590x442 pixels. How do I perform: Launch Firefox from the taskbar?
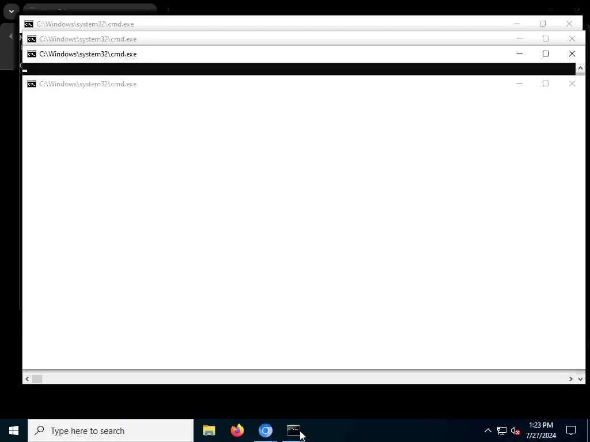(x=237, y=430)
